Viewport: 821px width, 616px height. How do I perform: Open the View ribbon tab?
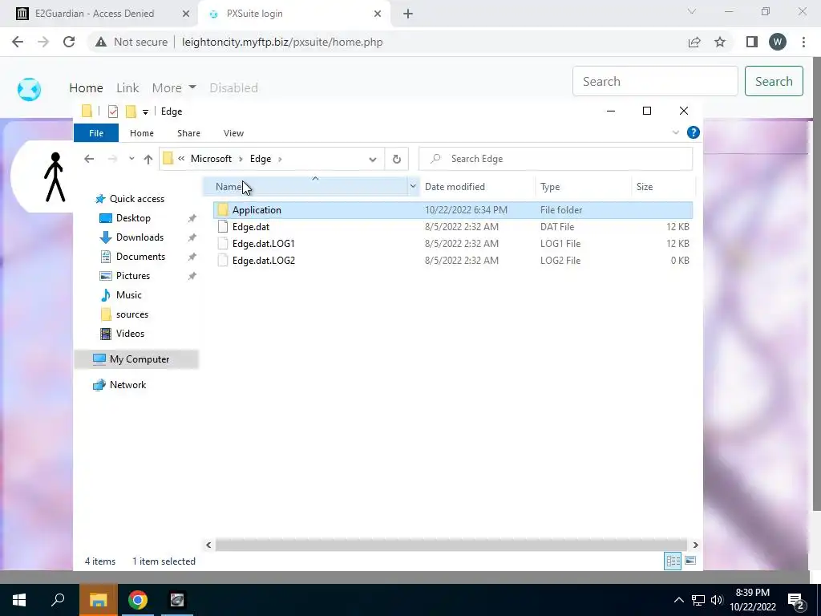click(x=233, y=133)
